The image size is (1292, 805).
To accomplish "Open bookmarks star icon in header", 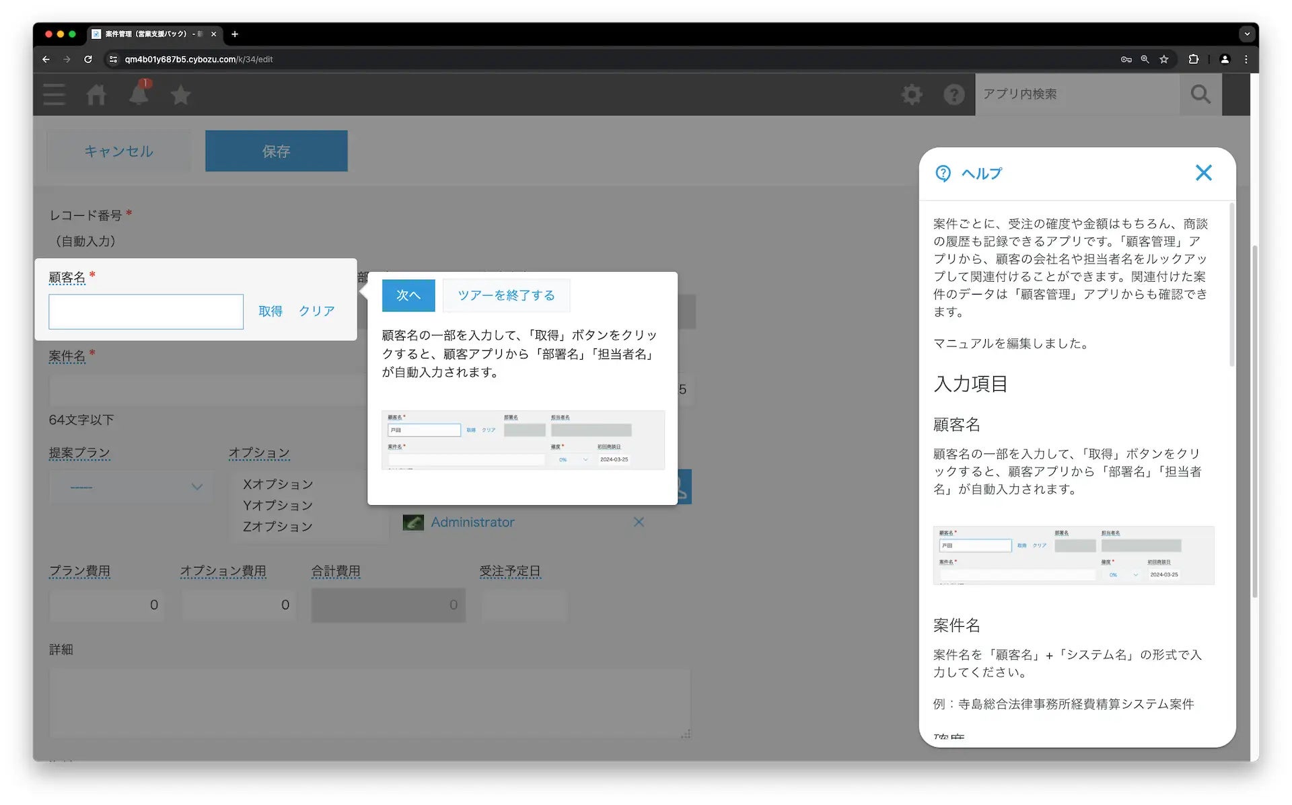I will pos(180,95).
